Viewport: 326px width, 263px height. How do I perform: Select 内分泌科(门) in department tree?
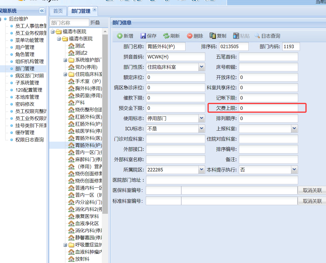point(88,202)
